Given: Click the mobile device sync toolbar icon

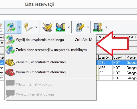Looking at the screenshot, I should coord(11,27).
